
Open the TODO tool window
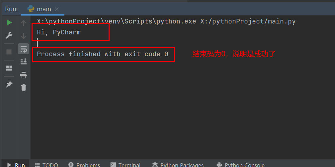pyautogui.click(x=46, y=165)
